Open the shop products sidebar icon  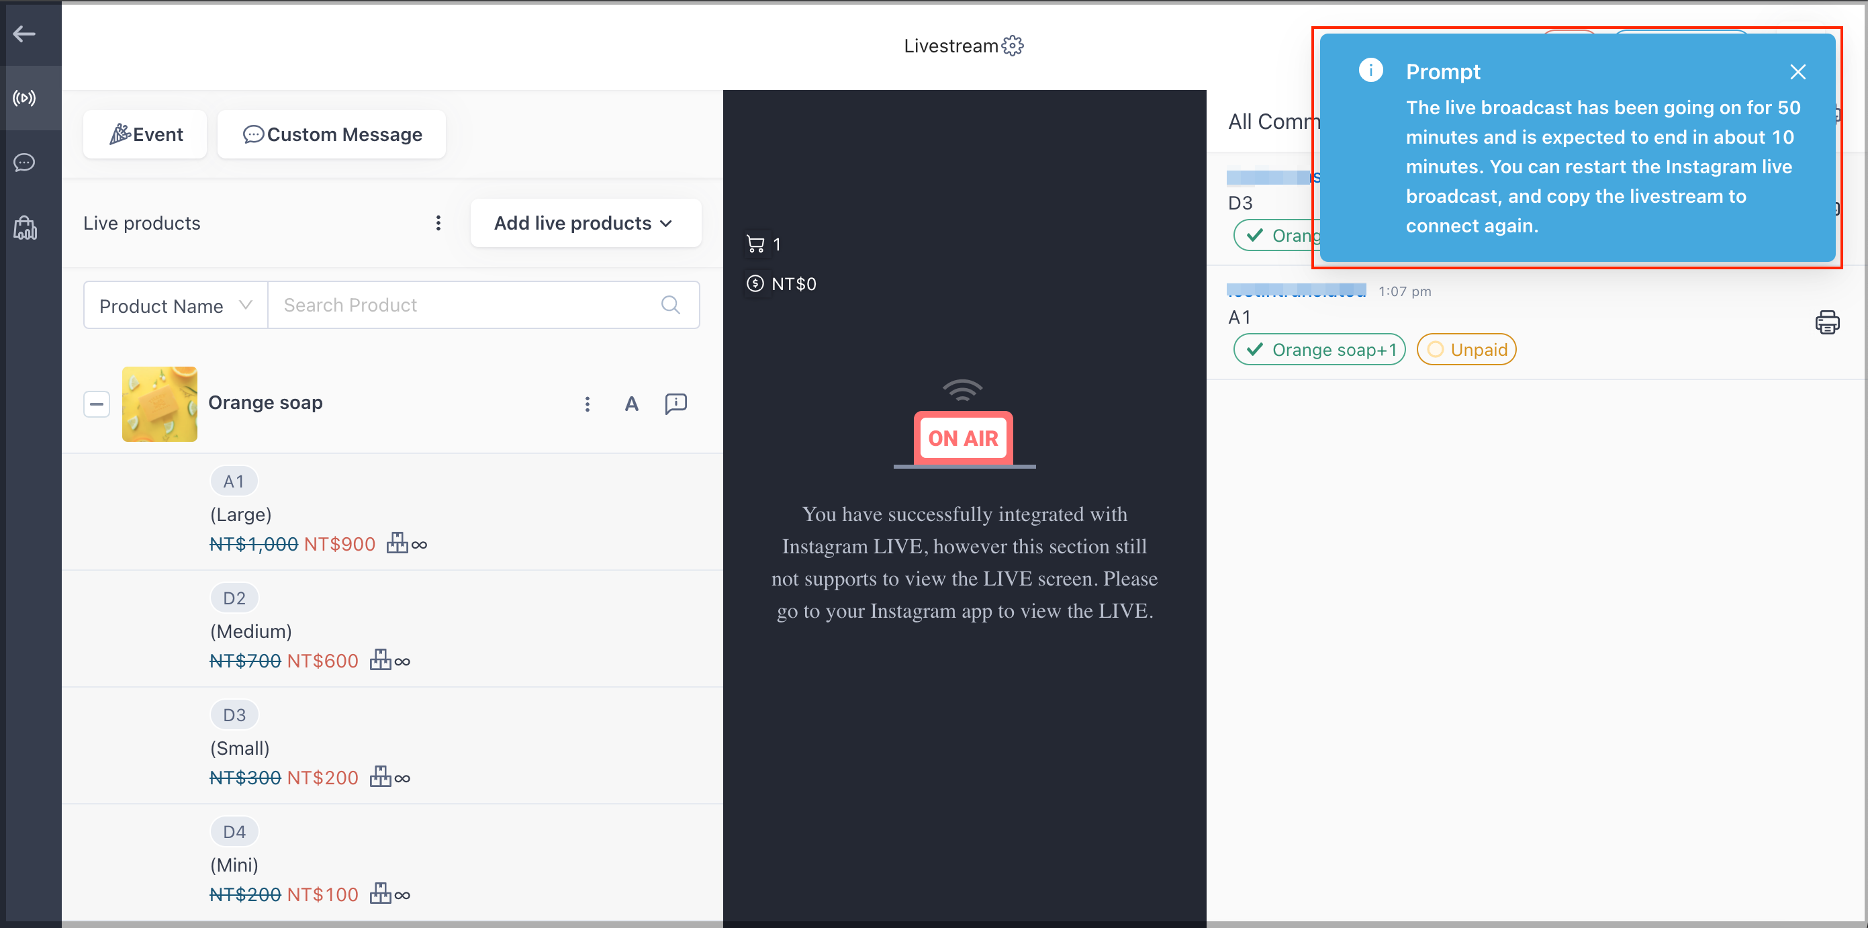coord(25,228)
